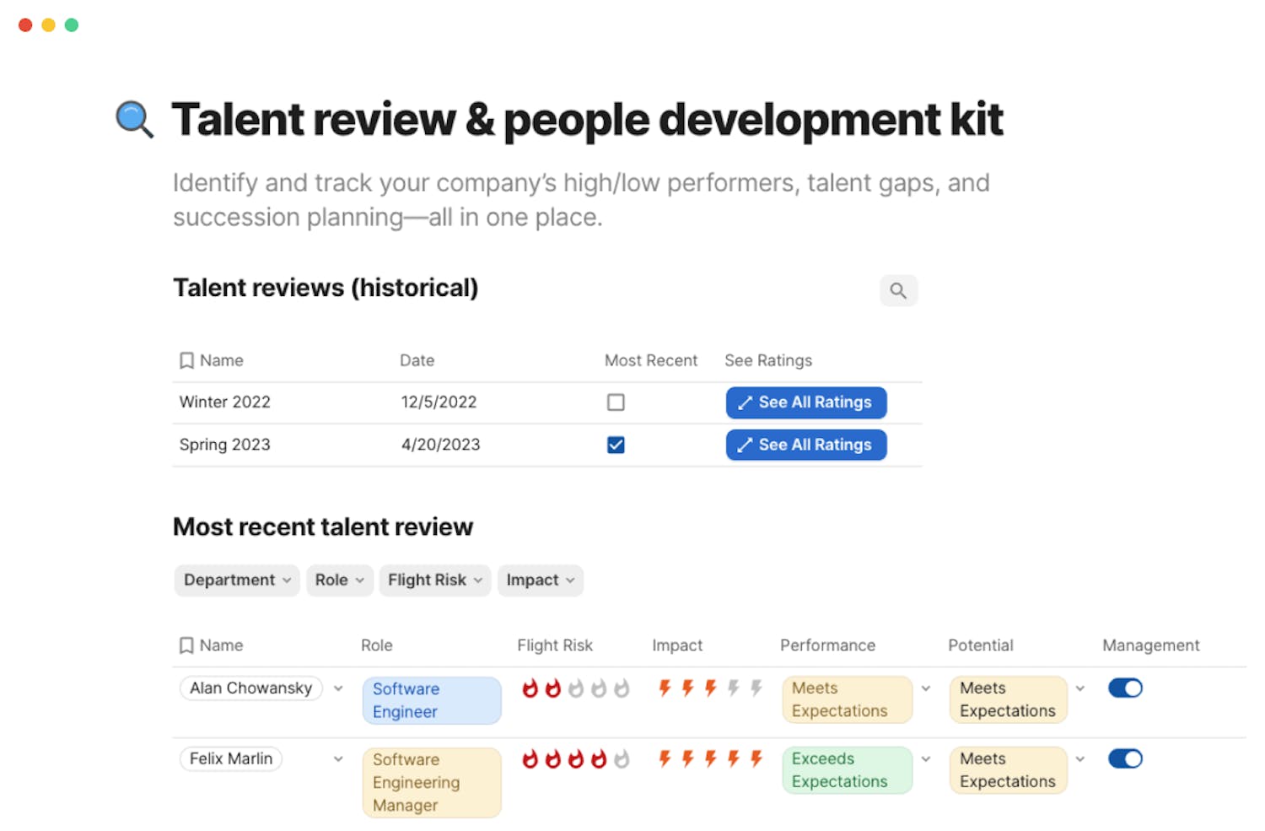Click See All Ratings for Spring 2023
The width and height of the screenshot is (1265, 831).
pos(805,445)
